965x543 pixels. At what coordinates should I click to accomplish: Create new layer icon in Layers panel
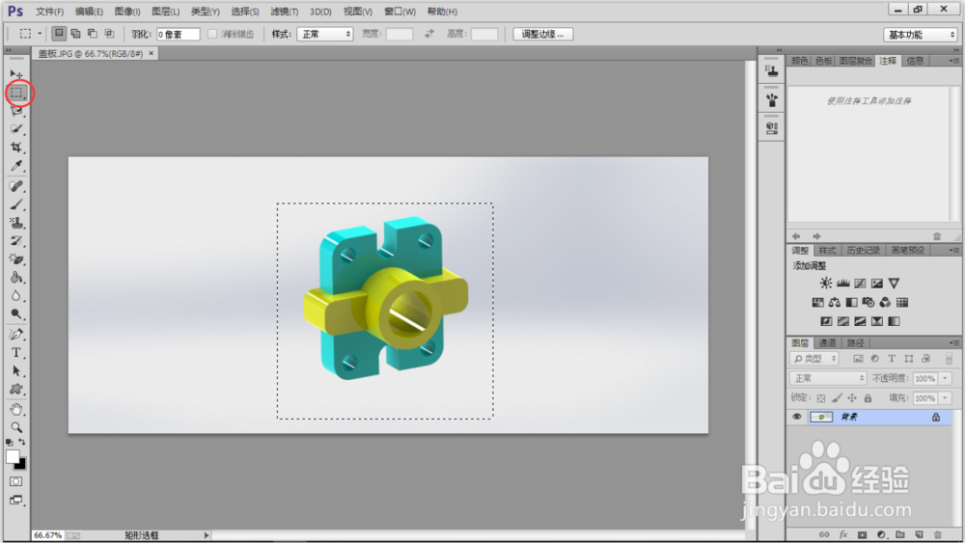click(x=919, y=534)
